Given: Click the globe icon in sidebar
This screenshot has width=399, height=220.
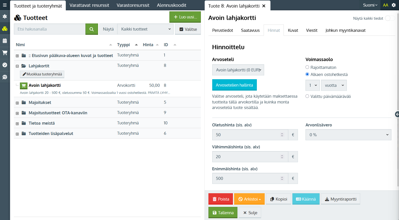Looking at the screenshot, I should point(5,77).
